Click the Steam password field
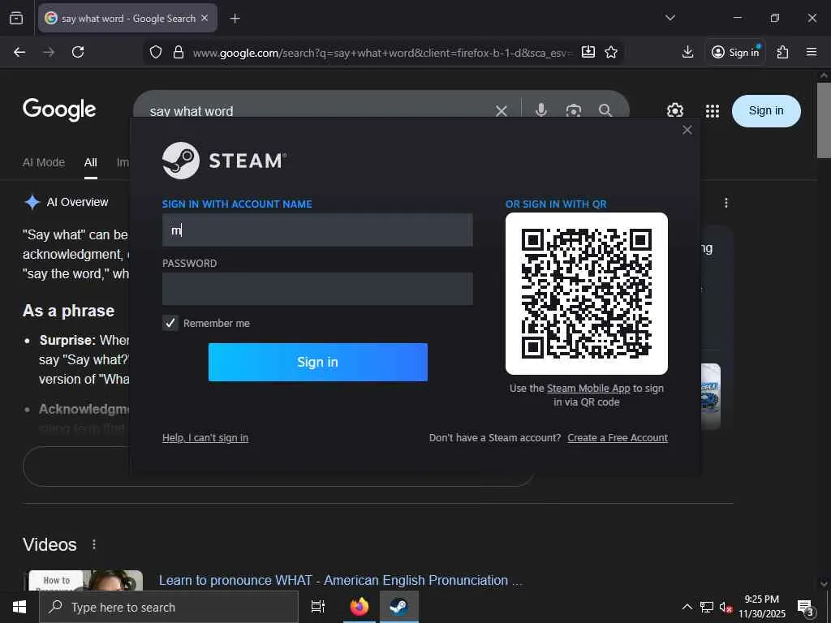The image size is (831, 623). pos(317,289)
